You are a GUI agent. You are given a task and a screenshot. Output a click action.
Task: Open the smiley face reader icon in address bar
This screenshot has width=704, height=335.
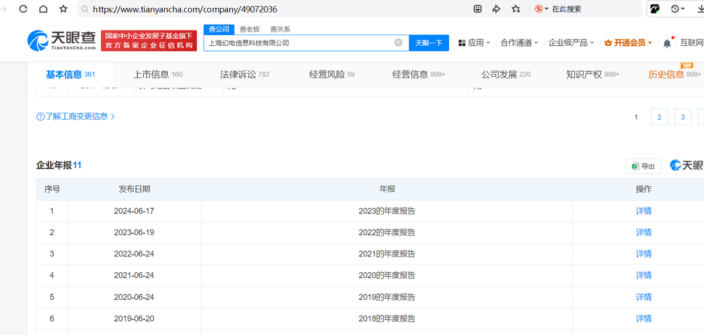(478, 9)
